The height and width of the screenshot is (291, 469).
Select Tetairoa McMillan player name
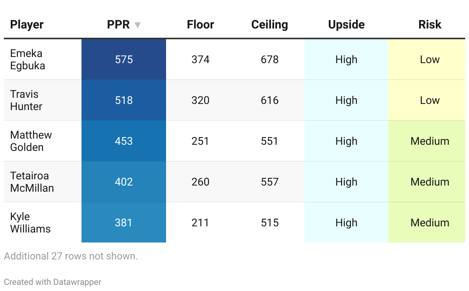(x=32, y=182)
